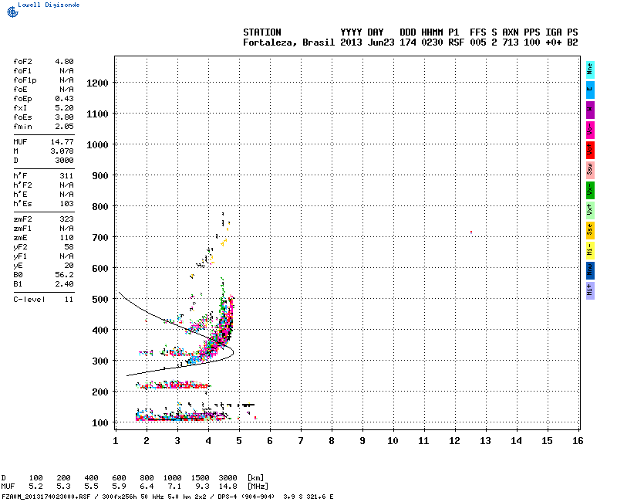
Task: Click the 16 MHz frequency axis label
Action: [578, 441]
